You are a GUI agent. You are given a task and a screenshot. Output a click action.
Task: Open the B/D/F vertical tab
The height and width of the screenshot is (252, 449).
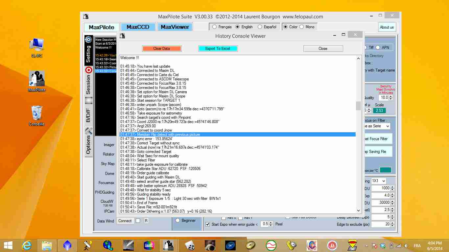[x=88, y=111]
